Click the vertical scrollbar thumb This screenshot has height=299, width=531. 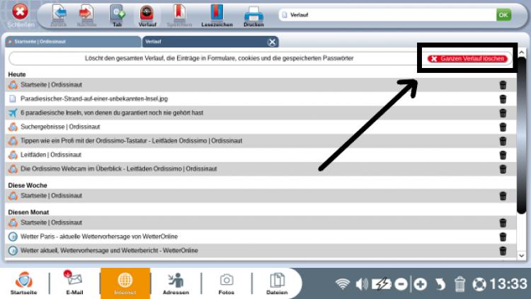522,135
